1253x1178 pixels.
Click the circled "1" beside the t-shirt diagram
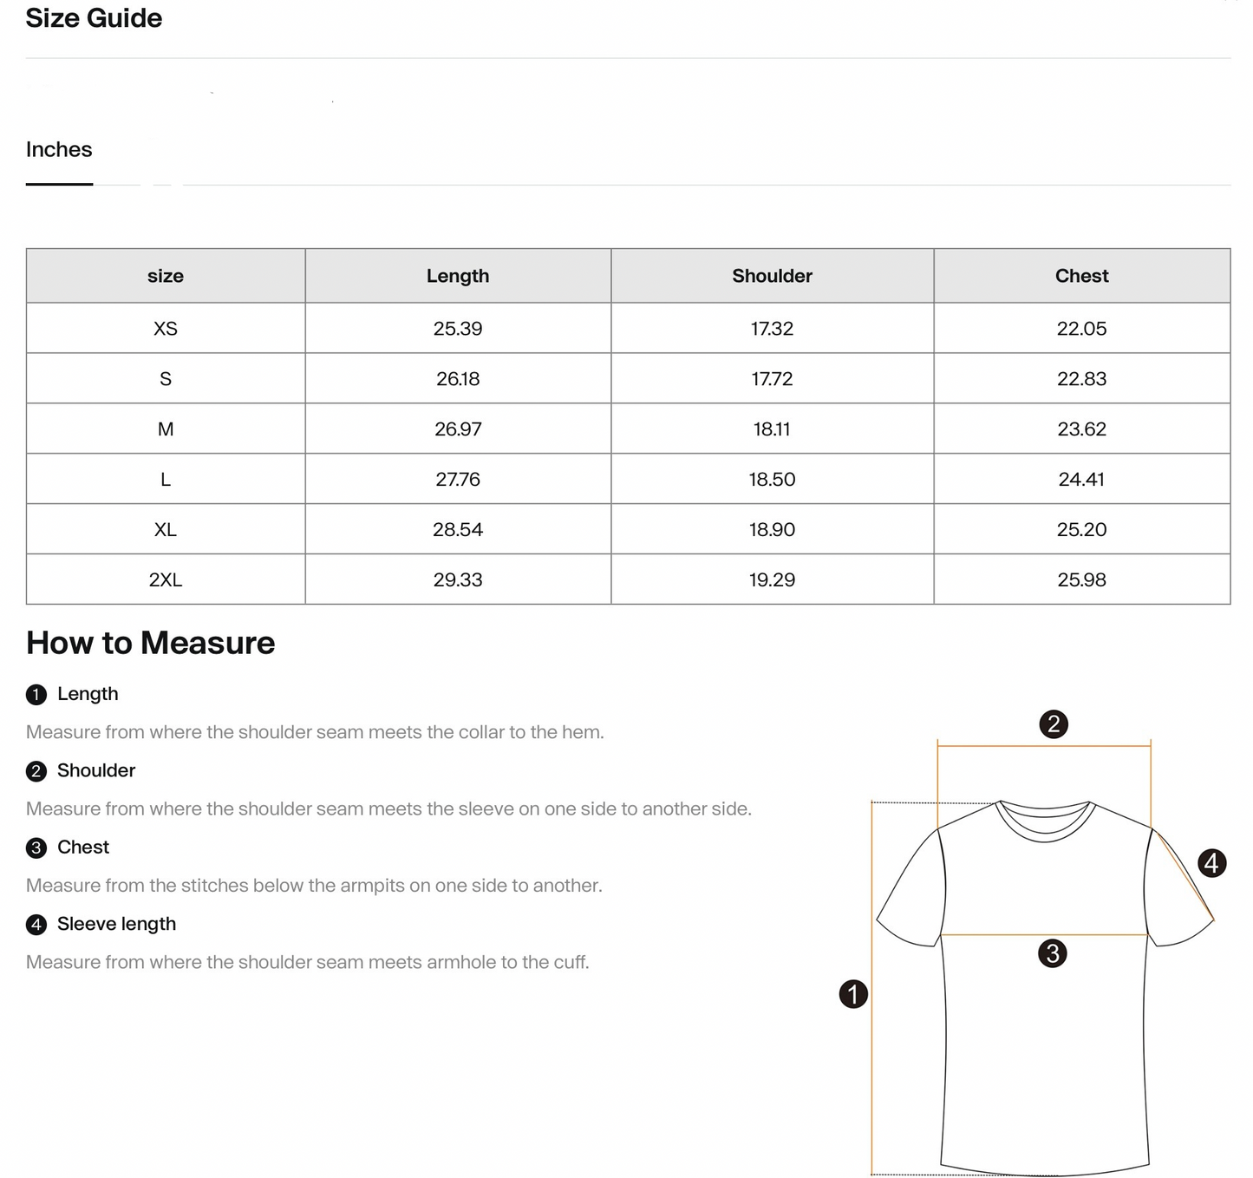(x=853, y=996)
